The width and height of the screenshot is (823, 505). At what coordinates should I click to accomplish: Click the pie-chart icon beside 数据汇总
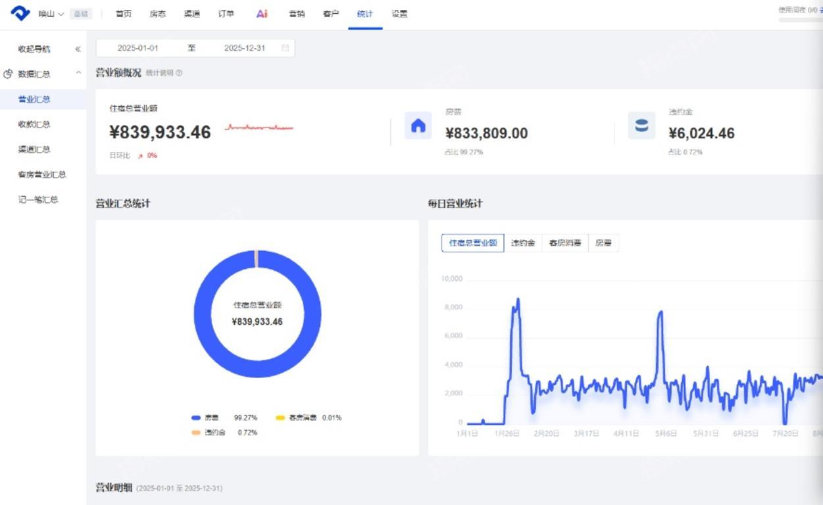pos(9,74)
